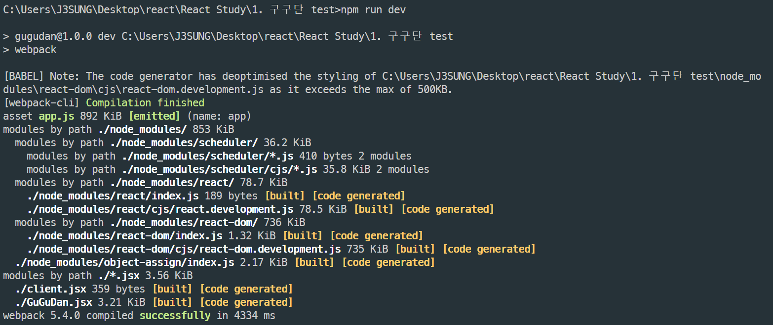Click the 'app.js' asset name
The image size is (773, 325).
click(56, 116)
